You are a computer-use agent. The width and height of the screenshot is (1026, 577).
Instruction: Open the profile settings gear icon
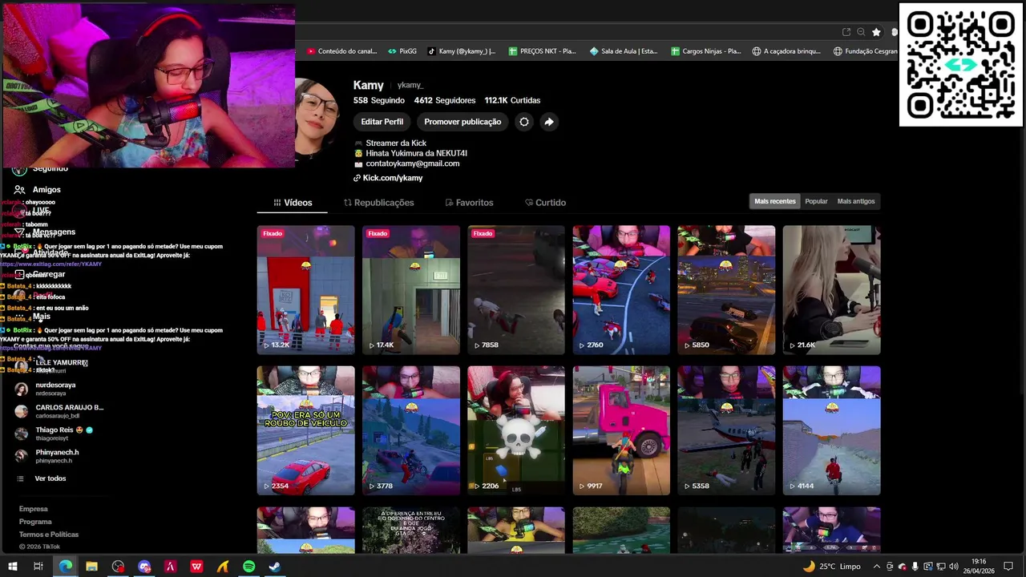(524, 122)
